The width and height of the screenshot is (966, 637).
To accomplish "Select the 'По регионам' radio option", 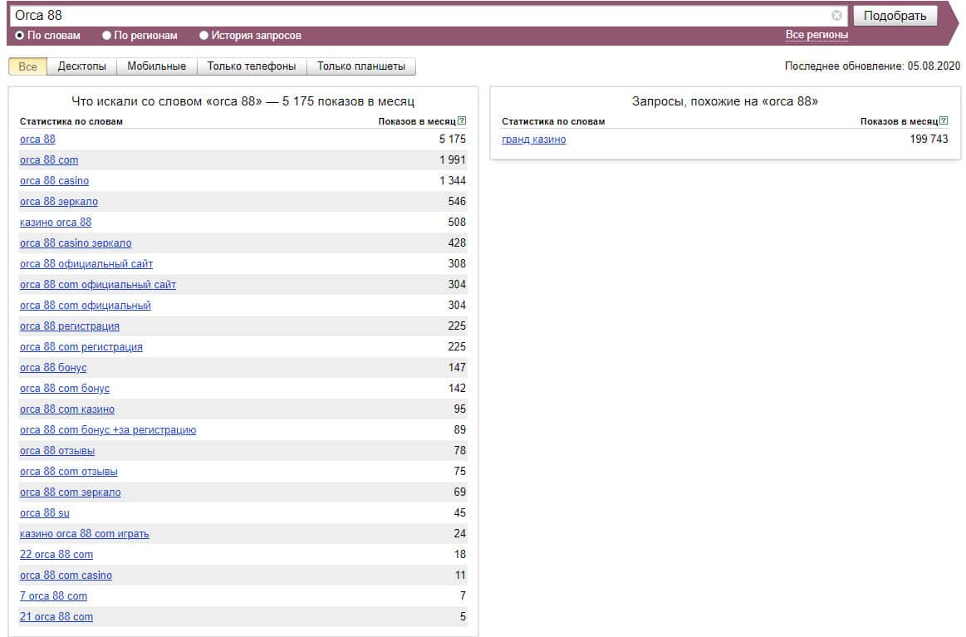I will click(106, 36).
